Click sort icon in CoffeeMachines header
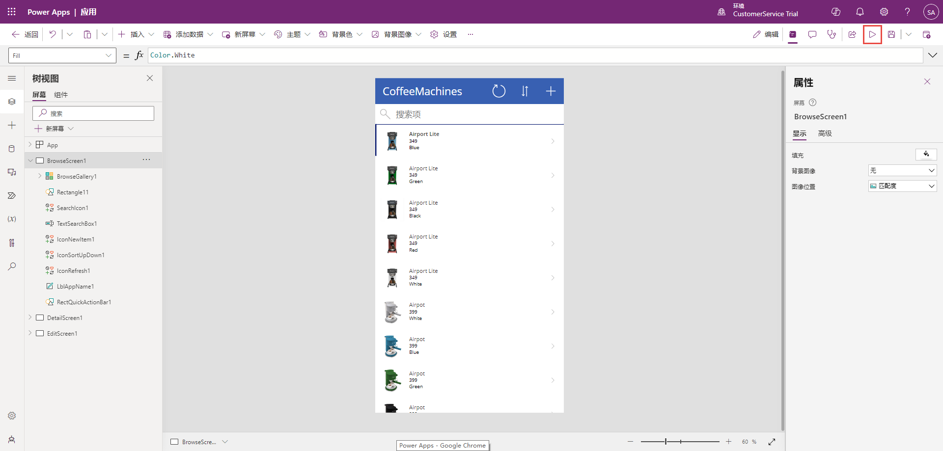Screen dimensions: 943x451 [525, 91]
